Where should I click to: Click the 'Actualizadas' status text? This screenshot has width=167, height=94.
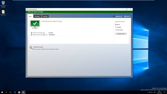52,35
